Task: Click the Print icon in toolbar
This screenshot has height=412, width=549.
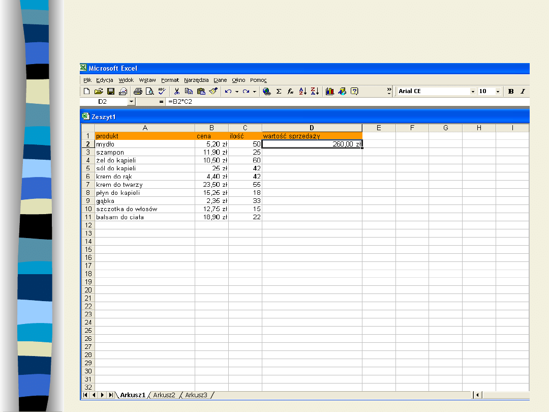Action: (138, 92)
